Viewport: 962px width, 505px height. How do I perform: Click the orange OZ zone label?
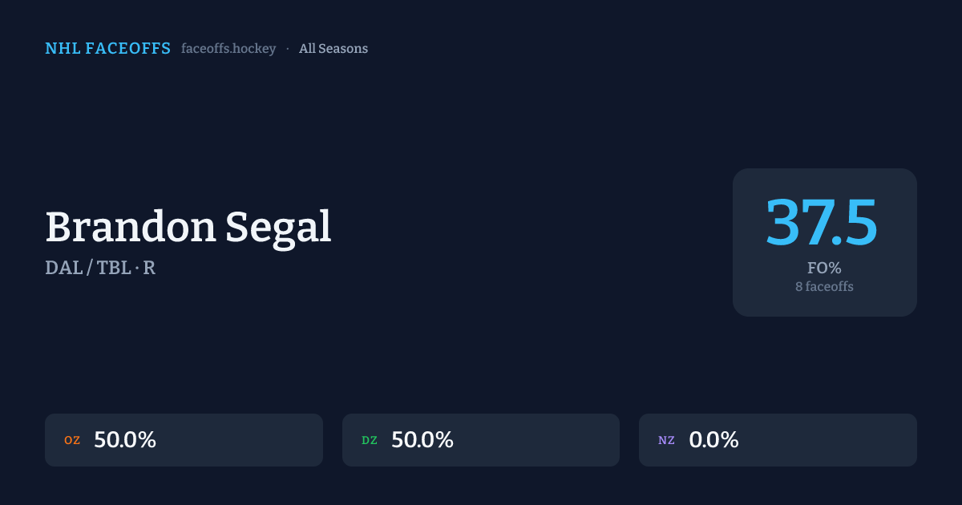pos(72,440)
